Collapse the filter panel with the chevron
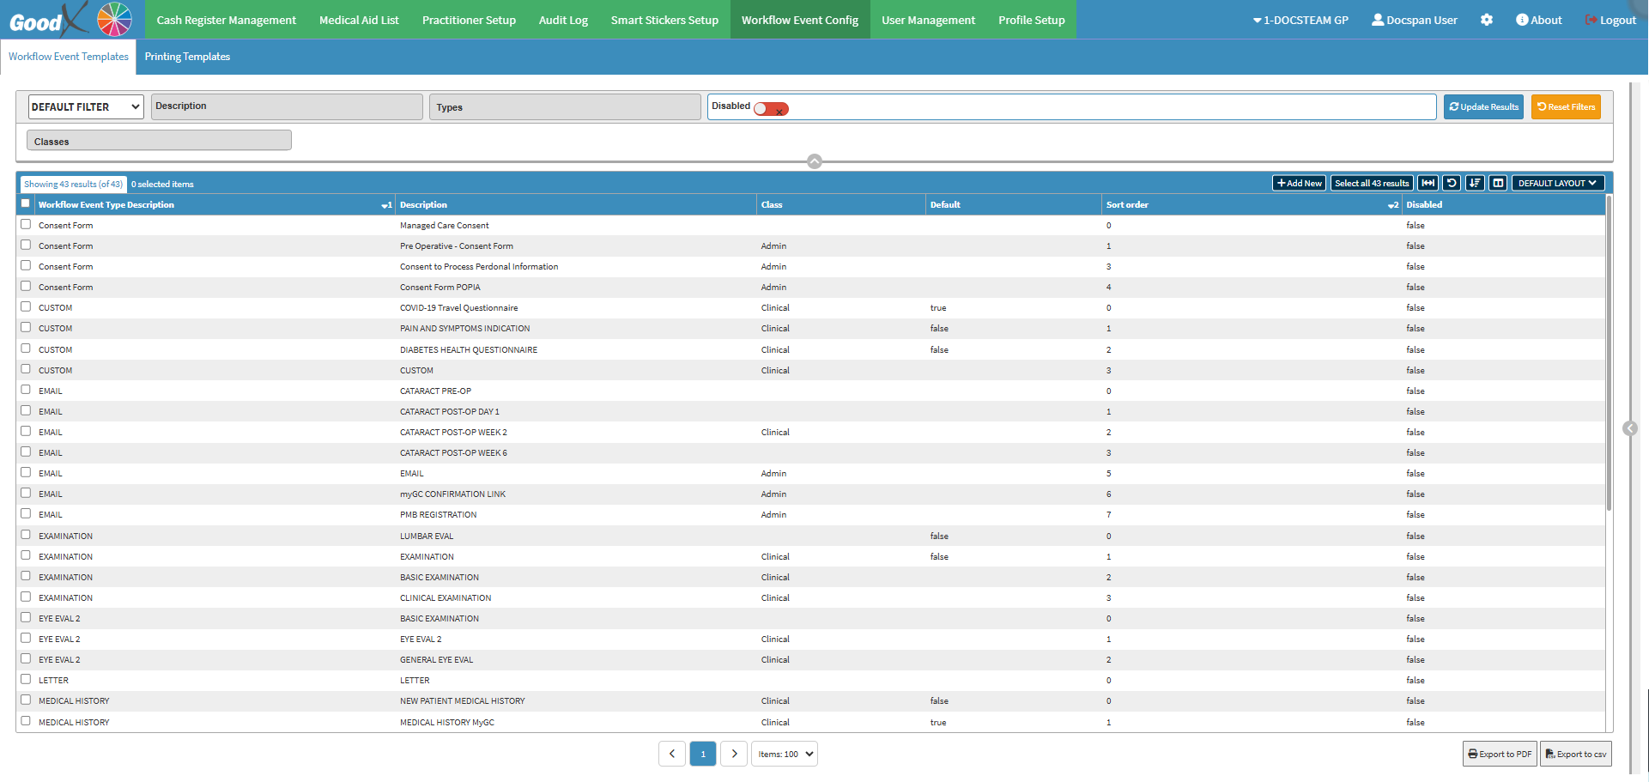The height and width of the screenshot is (782, 1649). [815, 161]
